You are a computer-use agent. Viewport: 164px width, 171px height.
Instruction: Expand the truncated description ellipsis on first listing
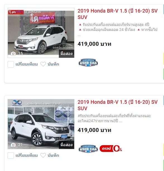(79, 35)
